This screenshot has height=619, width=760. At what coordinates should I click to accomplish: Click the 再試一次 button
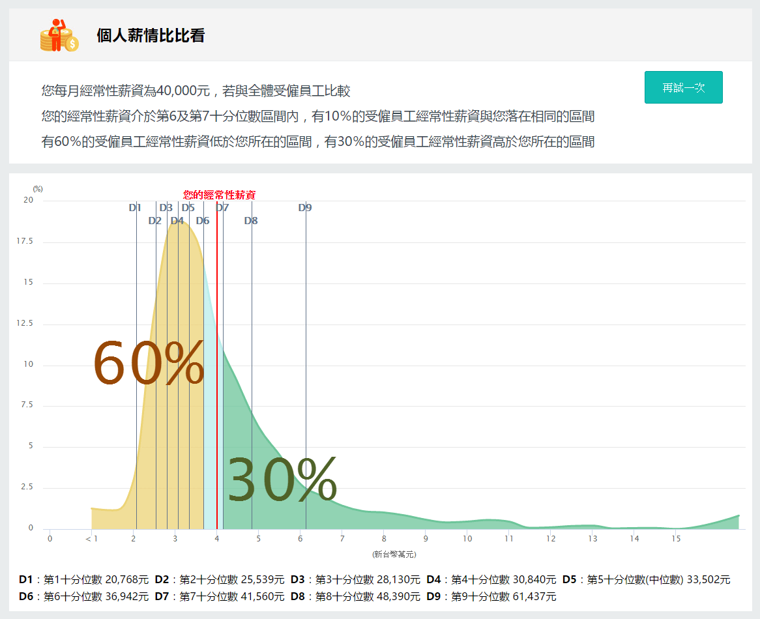tap(683, 87)
